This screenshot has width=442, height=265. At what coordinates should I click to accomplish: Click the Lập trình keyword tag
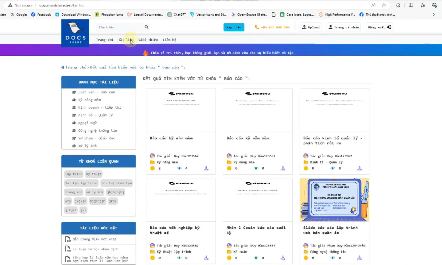pyautogui.click(x=74, y=174)
